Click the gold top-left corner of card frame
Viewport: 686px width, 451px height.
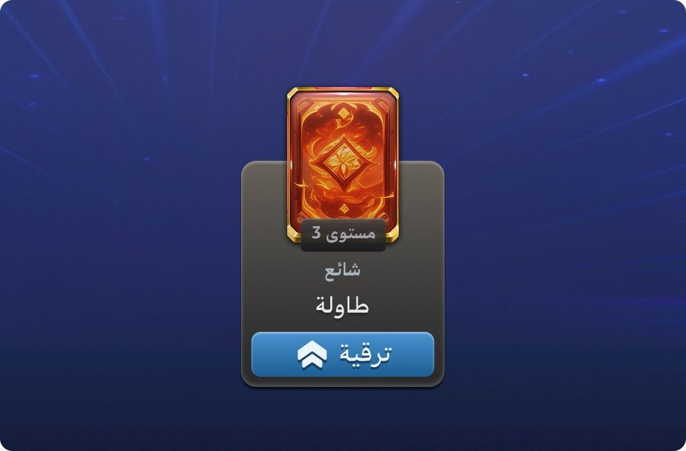(x=293, y=93)
